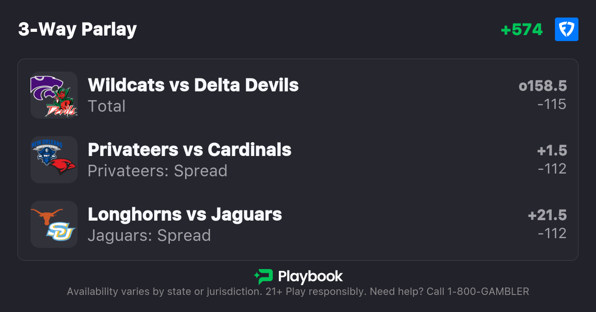Click the +574 parlay odds
Screen dimensions: 596x312
click(522, 30)
